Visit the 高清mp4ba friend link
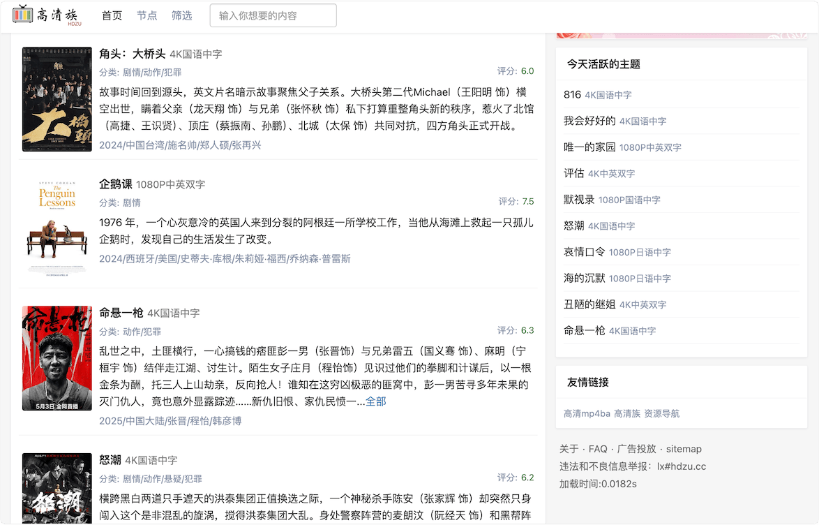 [587, 413]
